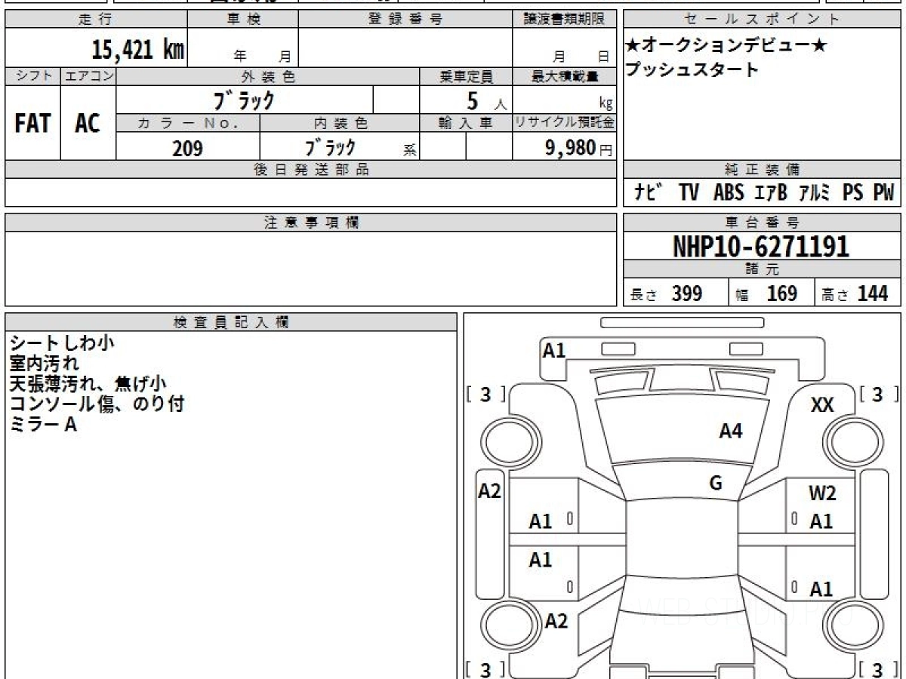906x679 pixels.
Task: Click the 外装色 header cell
Action: pyautogui.click(x=268, y=76)
